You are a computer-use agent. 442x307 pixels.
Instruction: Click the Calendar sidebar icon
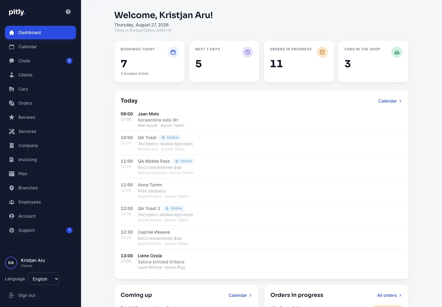tap(12, 47)
